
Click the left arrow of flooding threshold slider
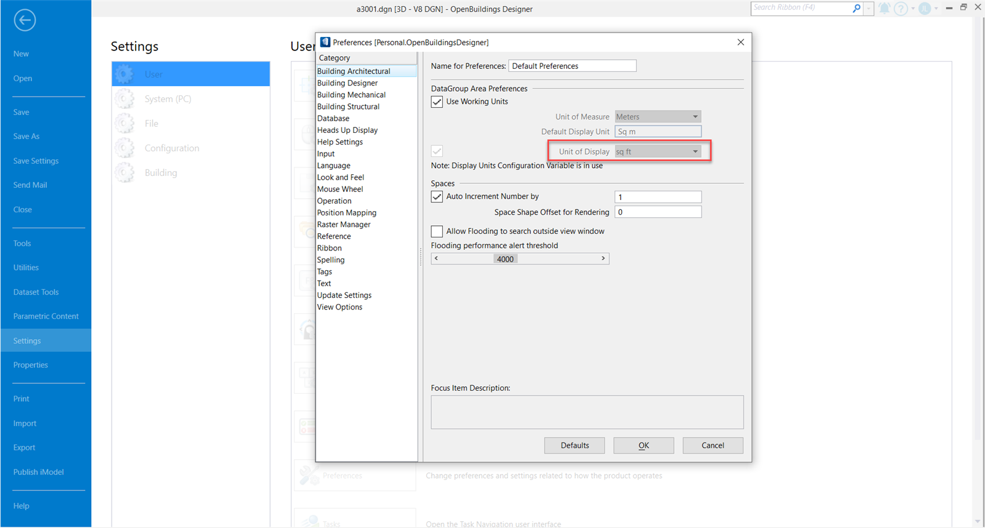(436, 258)
